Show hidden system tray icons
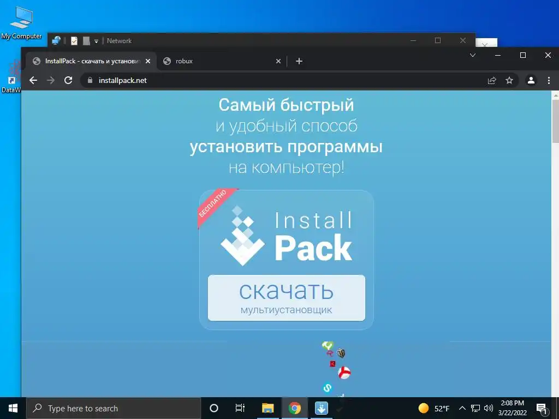Screen dimensions: 559x419 point(462,408)
